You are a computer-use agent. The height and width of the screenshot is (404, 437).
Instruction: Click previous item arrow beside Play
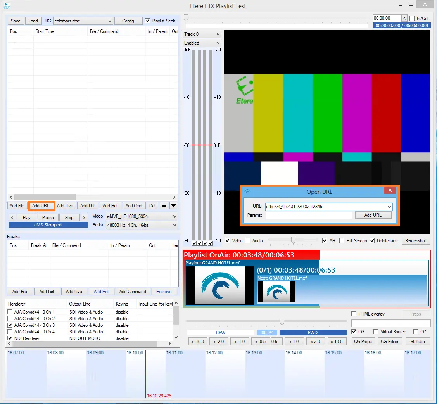(x=12, y=218)
